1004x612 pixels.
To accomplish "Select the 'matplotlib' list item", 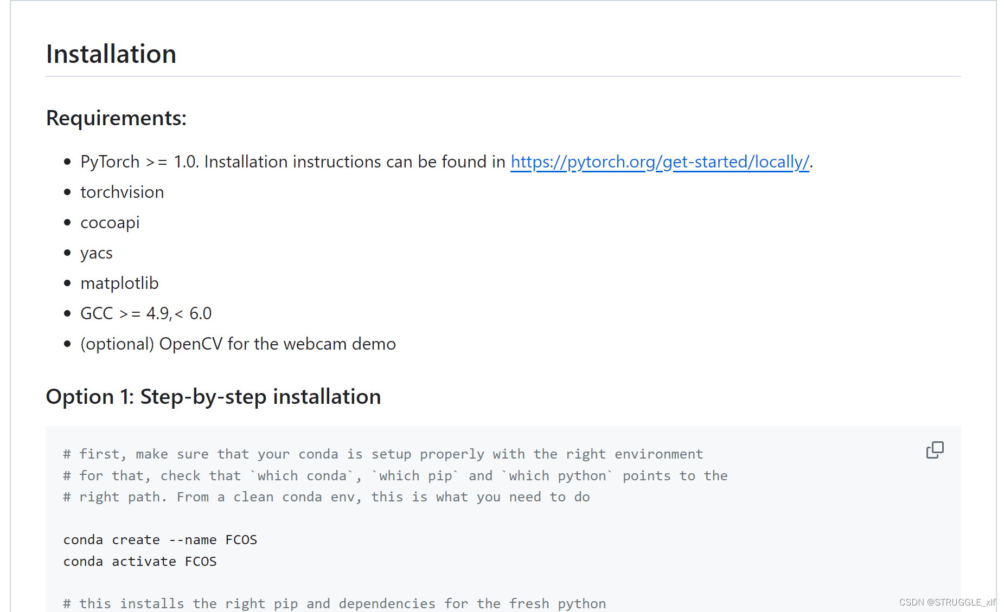I will point(119,283).
